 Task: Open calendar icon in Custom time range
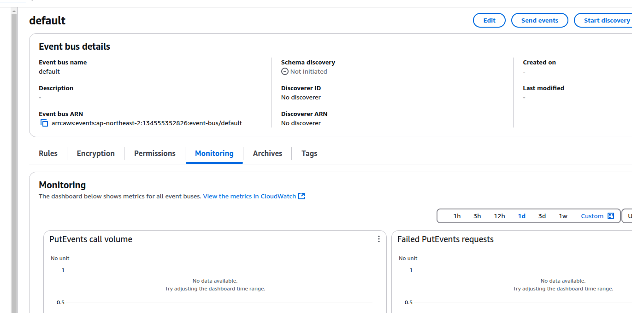[x=611, y=216]
